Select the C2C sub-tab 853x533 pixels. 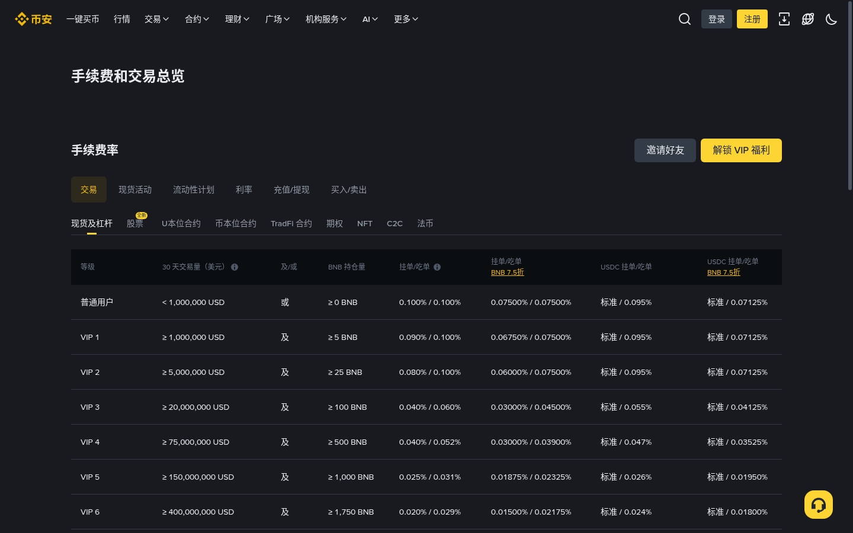(395, 223)
